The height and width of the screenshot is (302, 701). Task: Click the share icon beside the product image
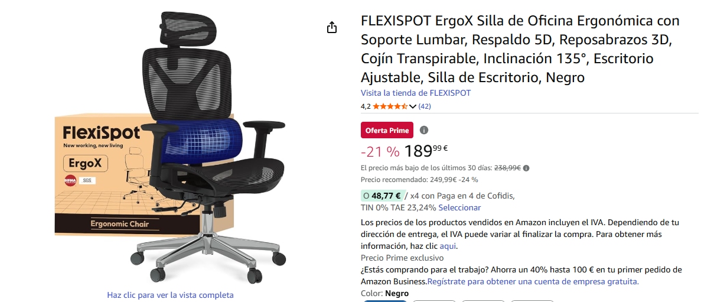click(x=331, y=27)
